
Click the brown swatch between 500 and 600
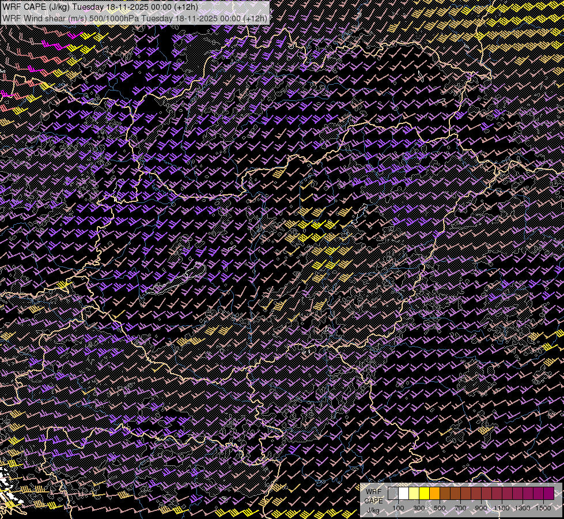(445, 494)
